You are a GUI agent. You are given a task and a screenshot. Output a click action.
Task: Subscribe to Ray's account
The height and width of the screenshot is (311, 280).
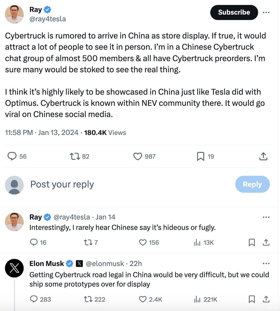(234, 12)
